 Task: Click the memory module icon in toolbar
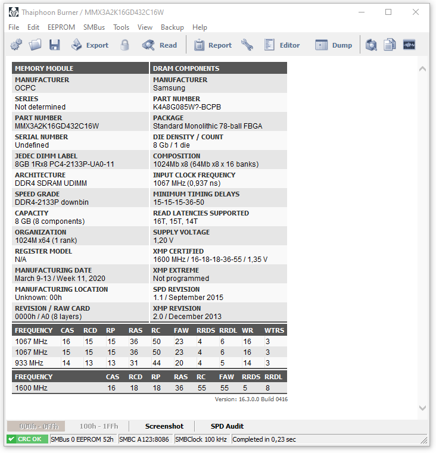409,45
